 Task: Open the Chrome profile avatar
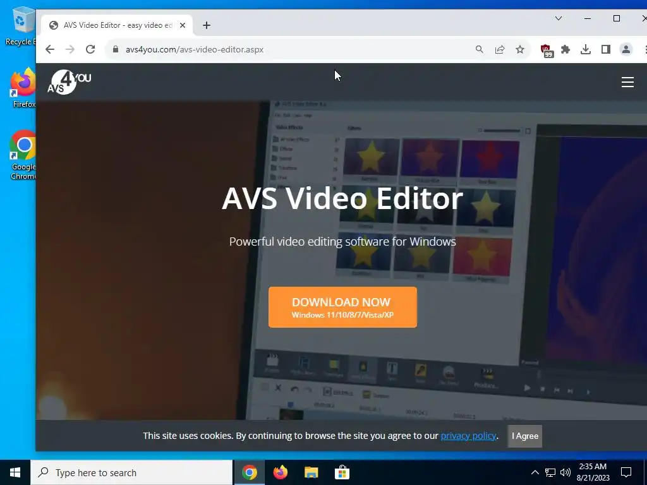(626, 49)
